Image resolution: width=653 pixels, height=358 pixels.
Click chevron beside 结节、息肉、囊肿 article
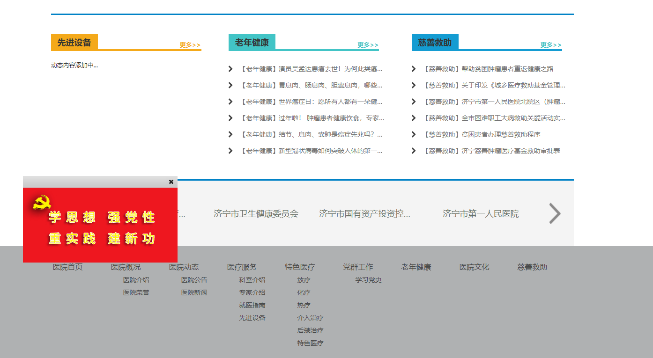pos(230,134)
